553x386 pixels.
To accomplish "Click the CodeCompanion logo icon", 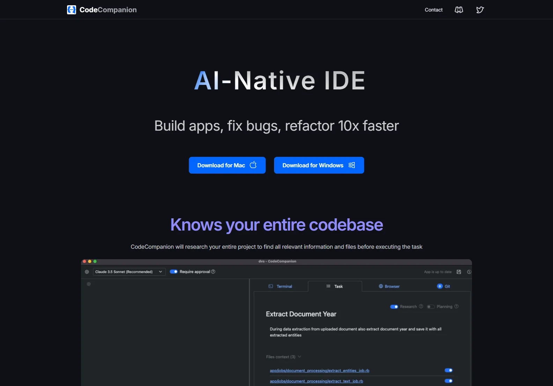I will (72, 10).
